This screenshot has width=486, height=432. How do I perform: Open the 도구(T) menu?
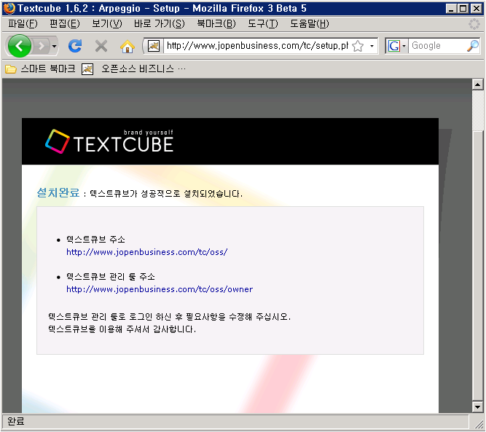263,23
